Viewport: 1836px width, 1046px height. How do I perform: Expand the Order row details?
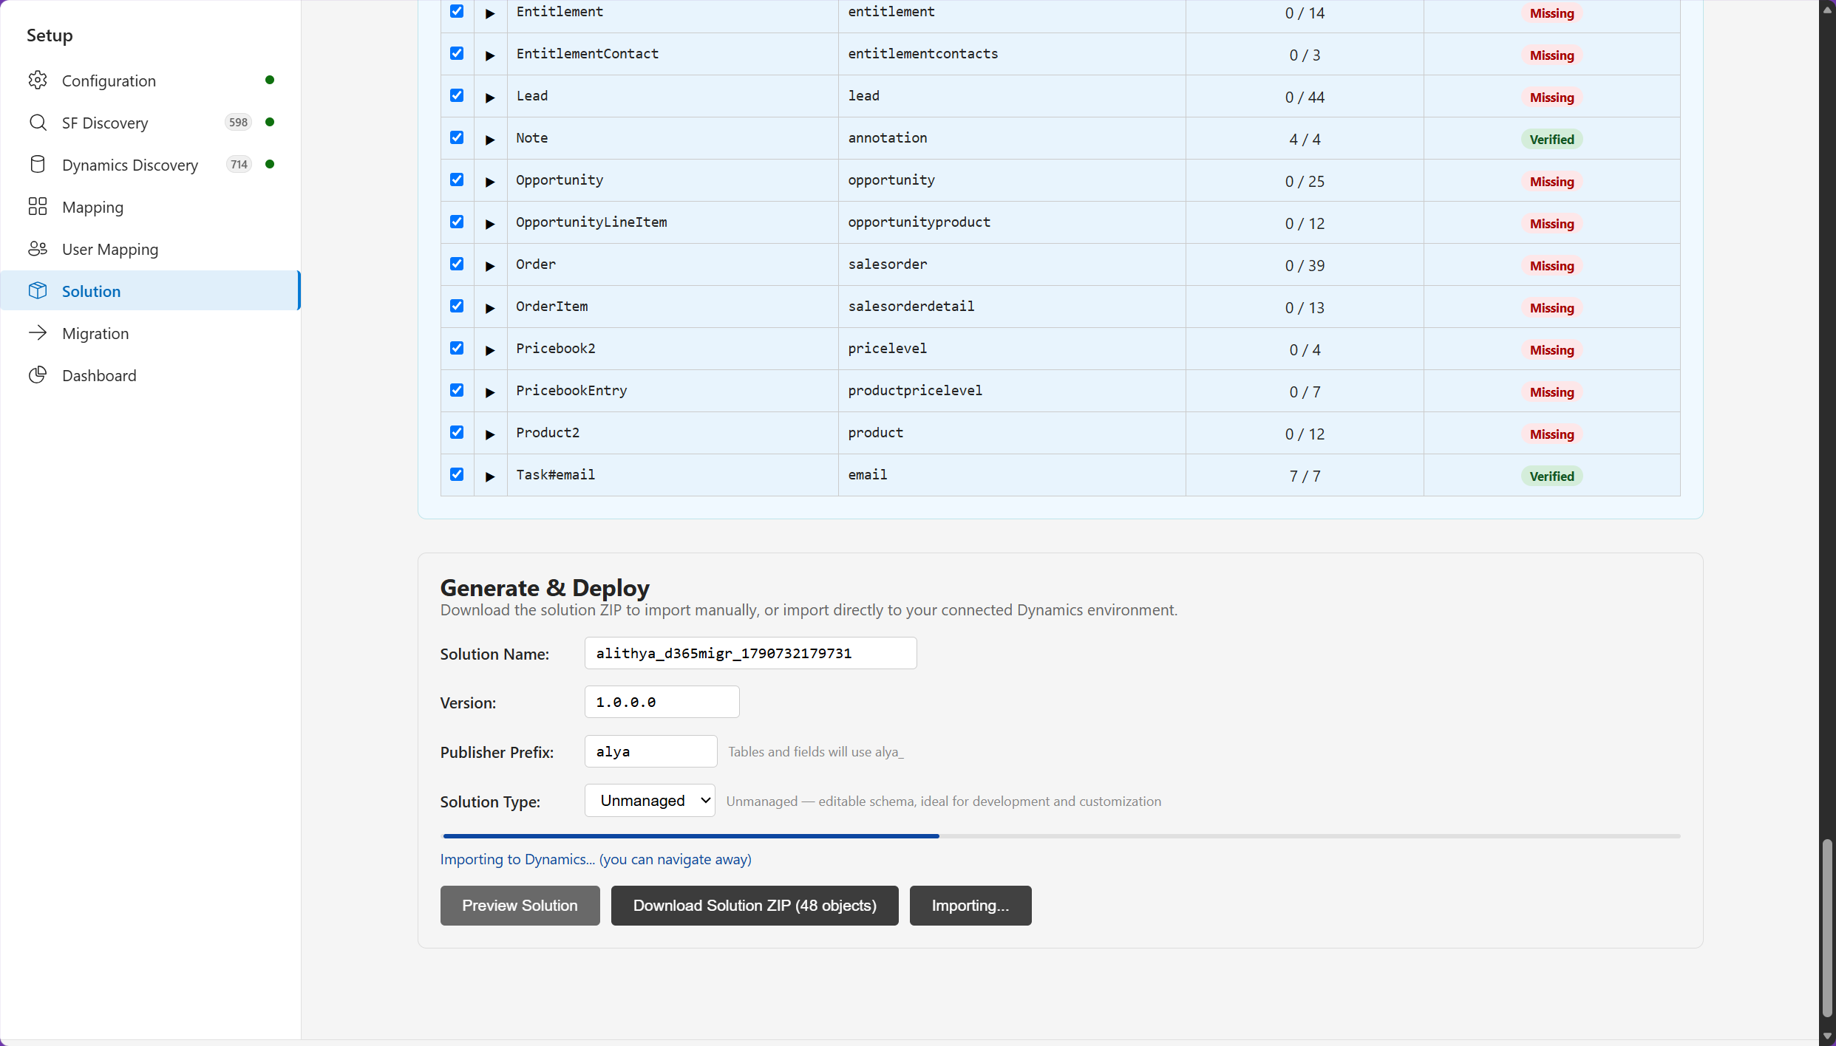point(490,266)
